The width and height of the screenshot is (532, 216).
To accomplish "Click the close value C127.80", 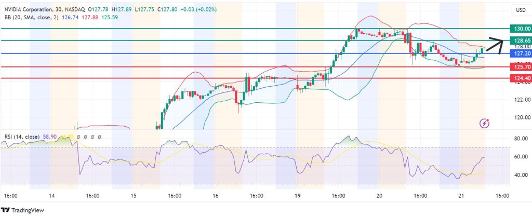I will tap(168, 9).
